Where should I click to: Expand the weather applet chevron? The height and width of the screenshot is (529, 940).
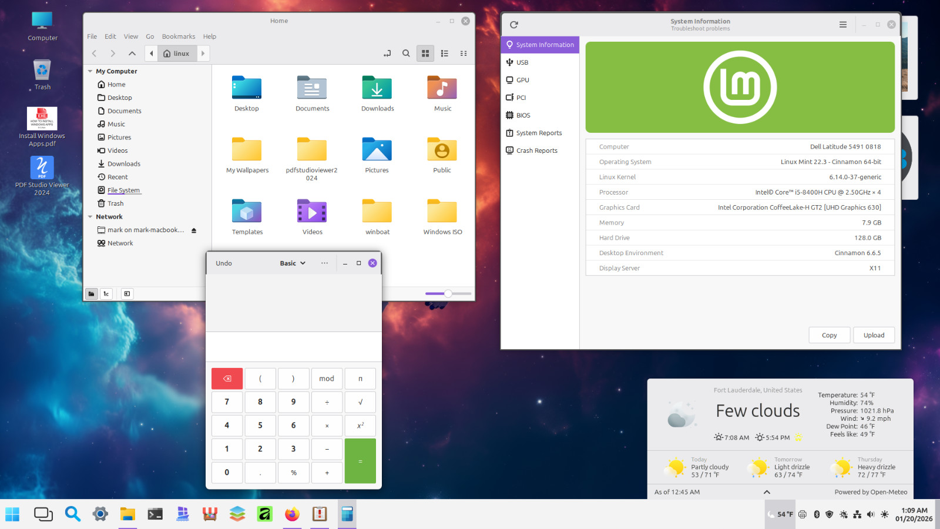(x=767, y=492)
